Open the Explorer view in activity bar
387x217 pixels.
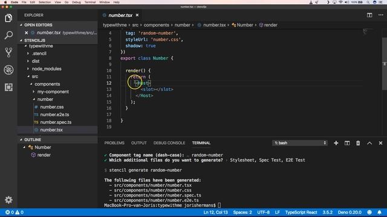coord(8,18)
